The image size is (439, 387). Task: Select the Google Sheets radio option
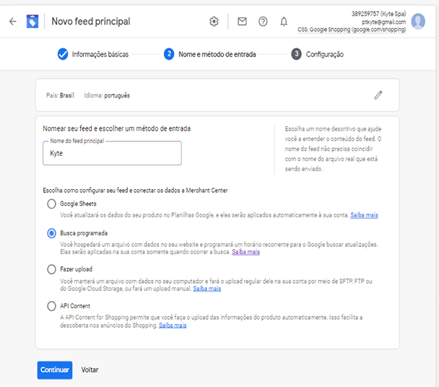pyautogui.click(x=51, y=204)
